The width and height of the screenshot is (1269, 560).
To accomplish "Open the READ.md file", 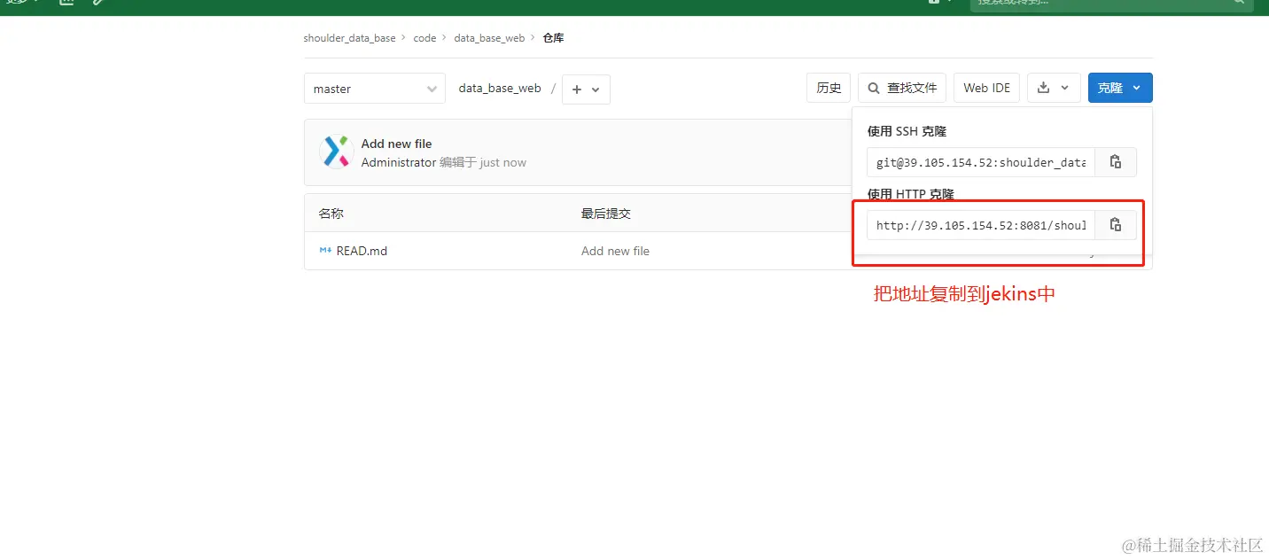I will coord(362,251).
